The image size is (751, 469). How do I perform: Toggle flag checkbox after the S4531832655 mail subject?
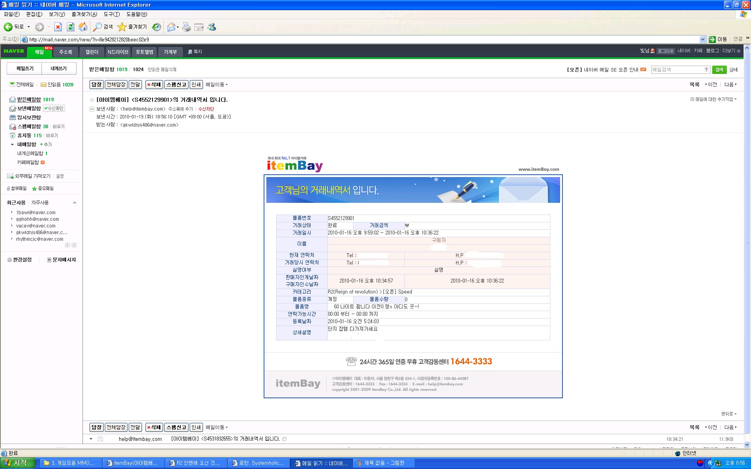pos(284,439)
